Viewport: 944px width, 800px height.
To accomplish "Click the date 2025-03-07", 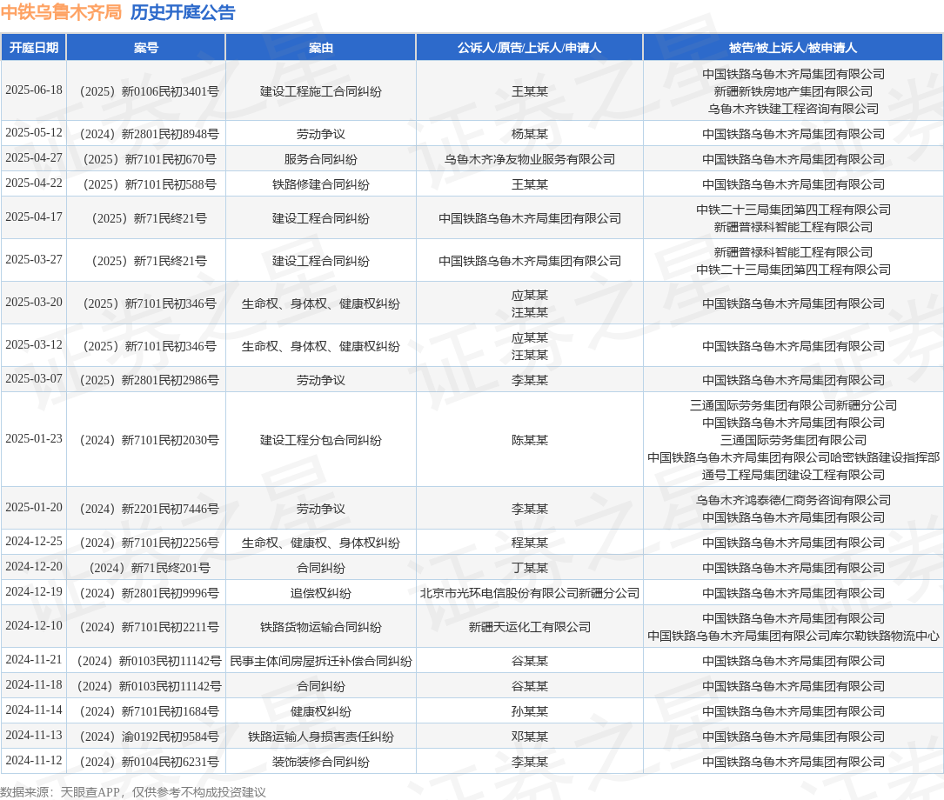I will click(x=34, y=378).
